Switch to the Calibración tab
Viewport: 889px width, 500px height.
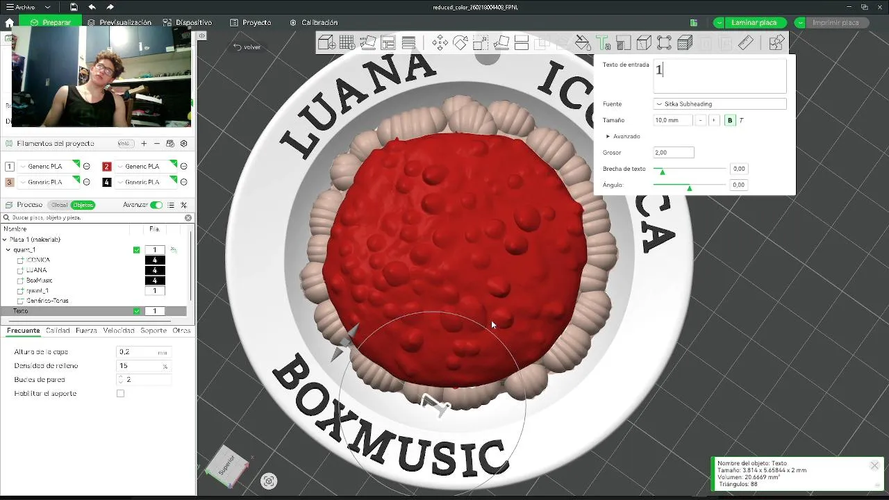(313, 23)
